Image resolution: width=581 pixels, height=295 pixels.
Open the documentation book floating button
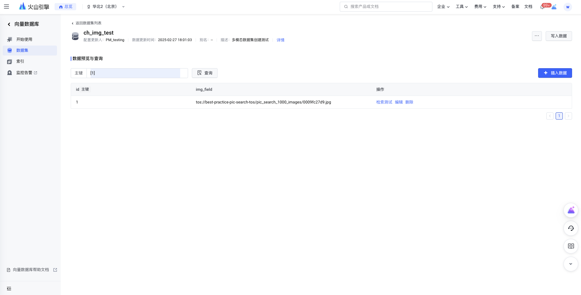tap(571, 246)
